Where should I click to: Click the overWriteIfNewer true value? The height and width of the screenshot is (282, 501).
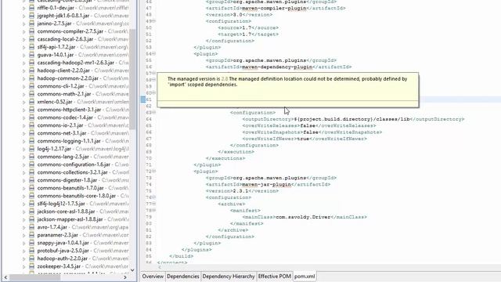tap(303, 139)
